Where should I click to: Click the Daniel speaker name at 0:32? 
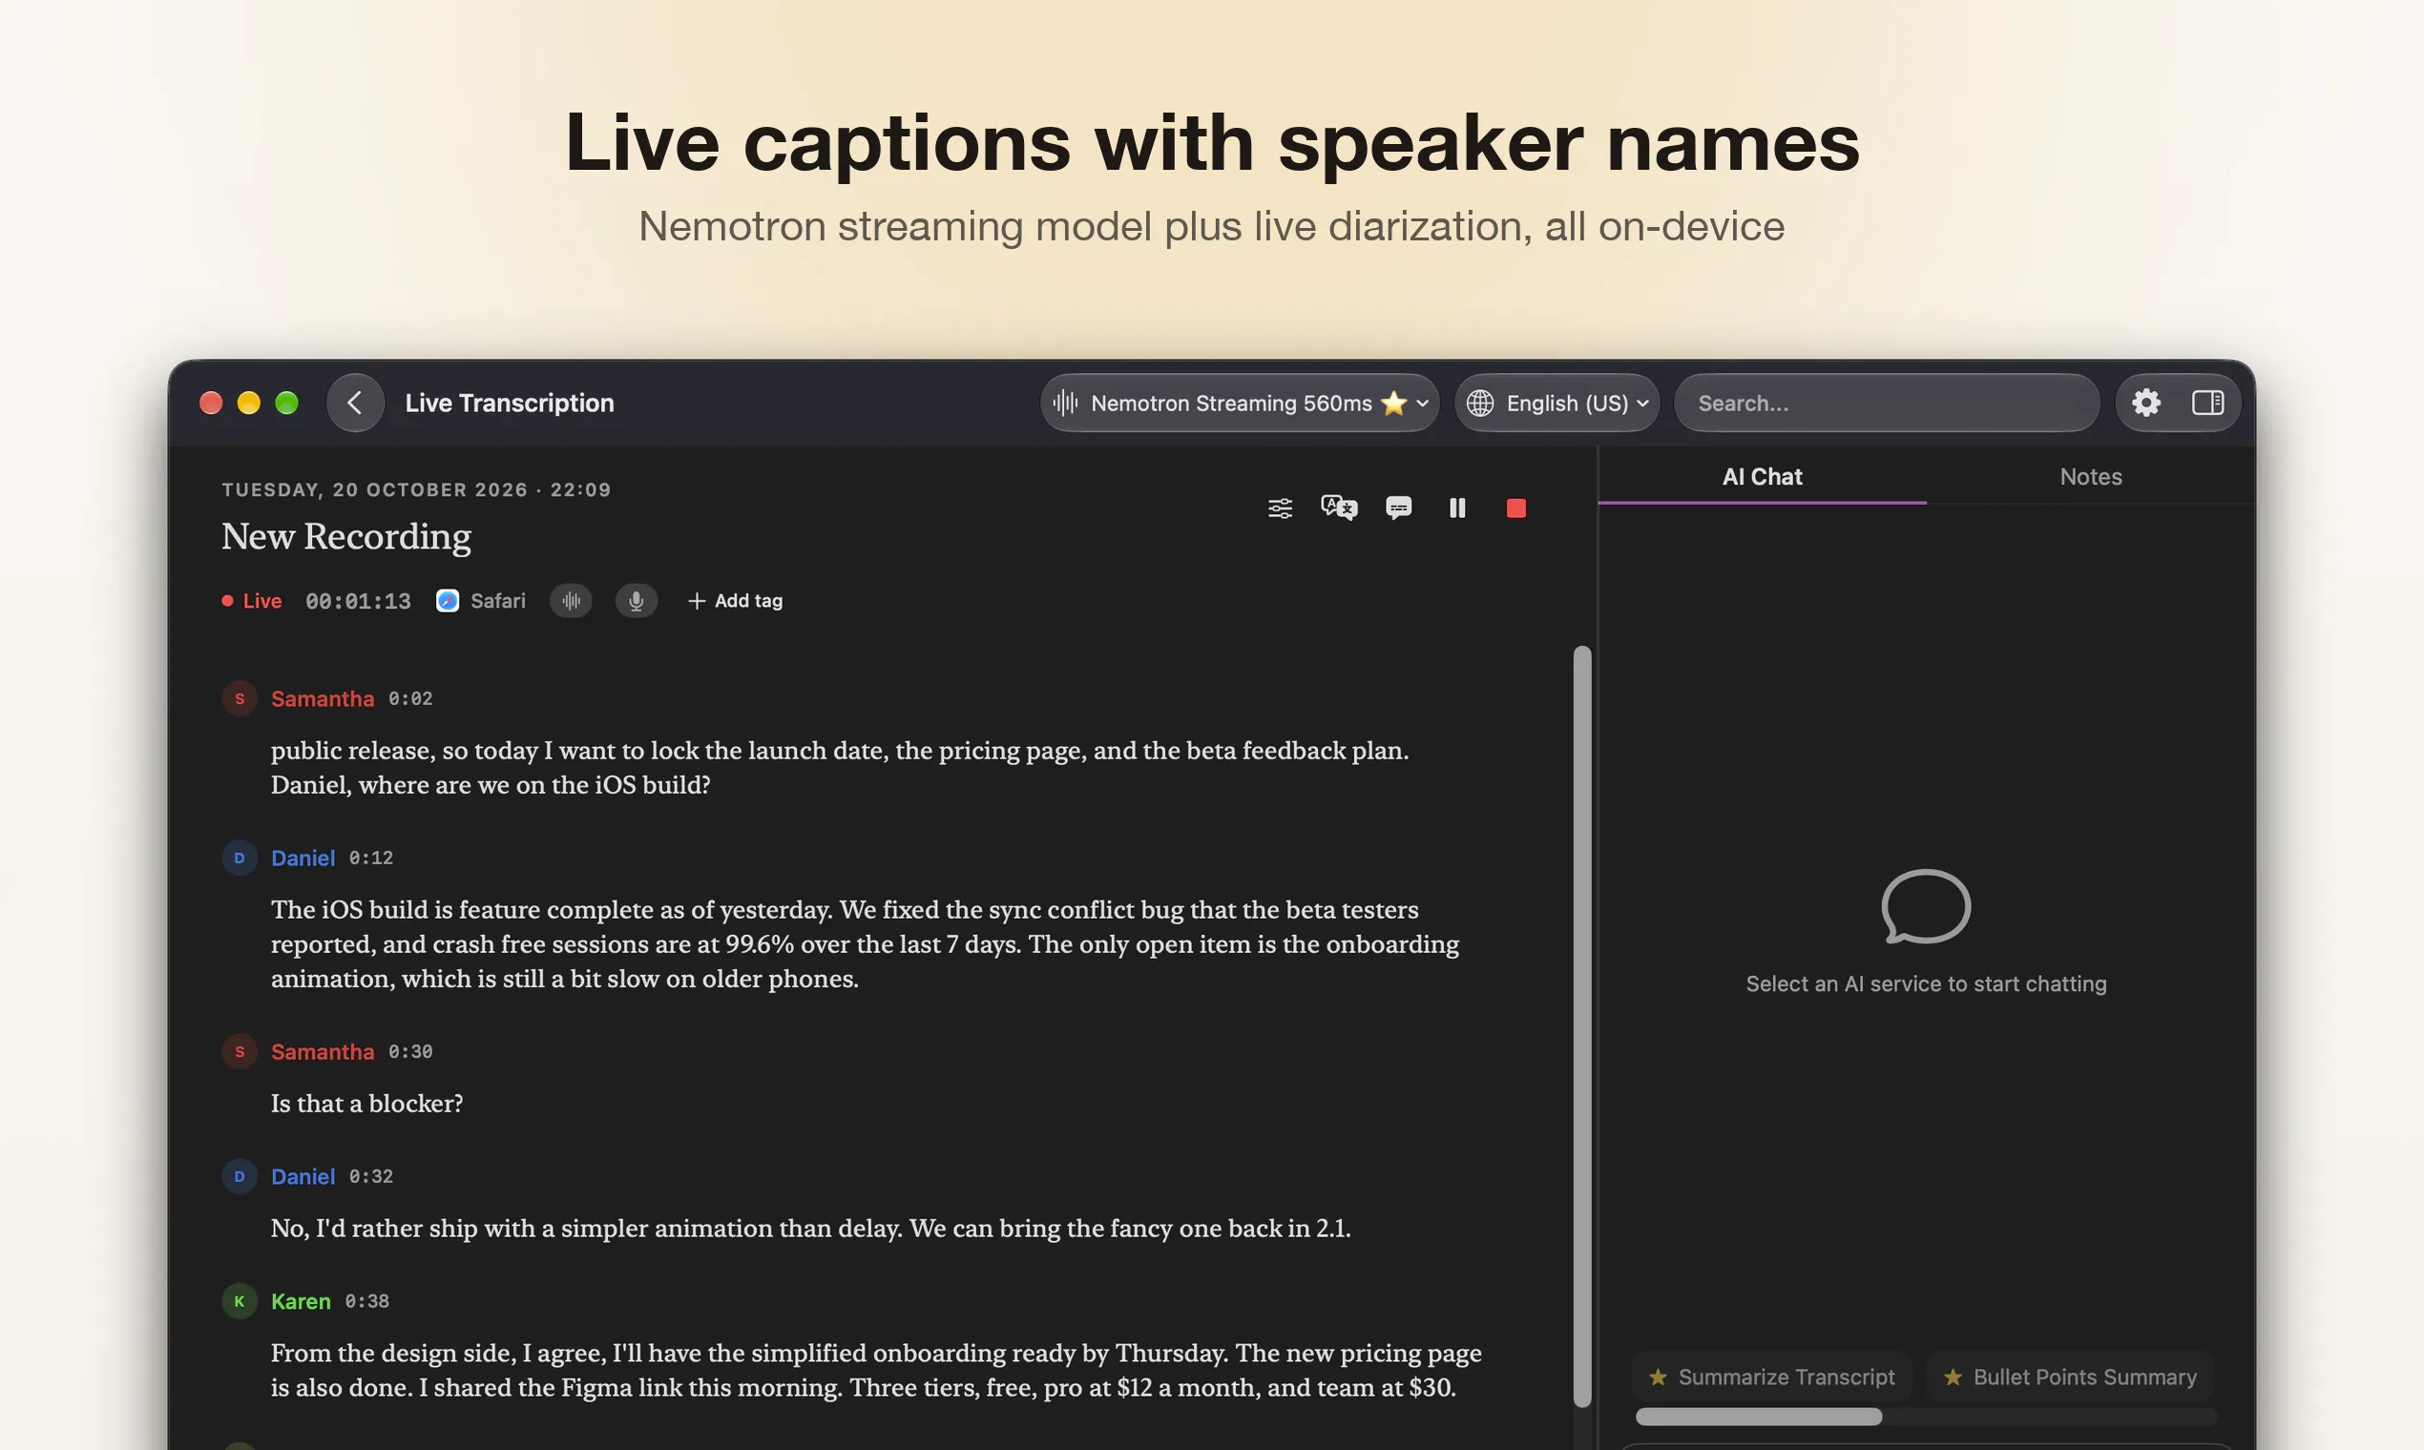(x=303, y=1176)
